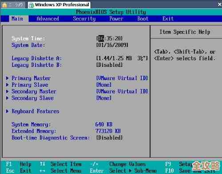
Task: Open the Advanced BIOS menu
Action: [48, 19]
